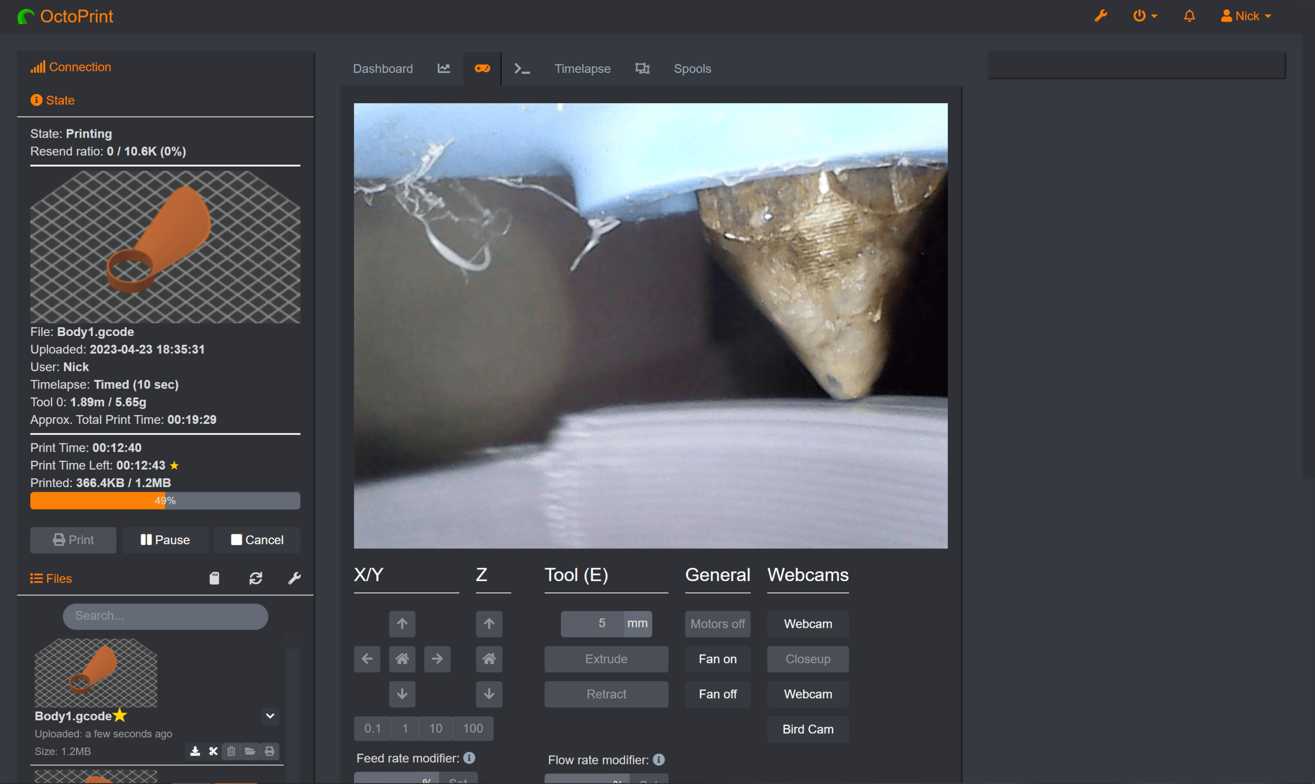This screenshot has width=1315, height=784.
Task: Jog Y axis forward with up arrow
Action: click(x=402, y=624)
